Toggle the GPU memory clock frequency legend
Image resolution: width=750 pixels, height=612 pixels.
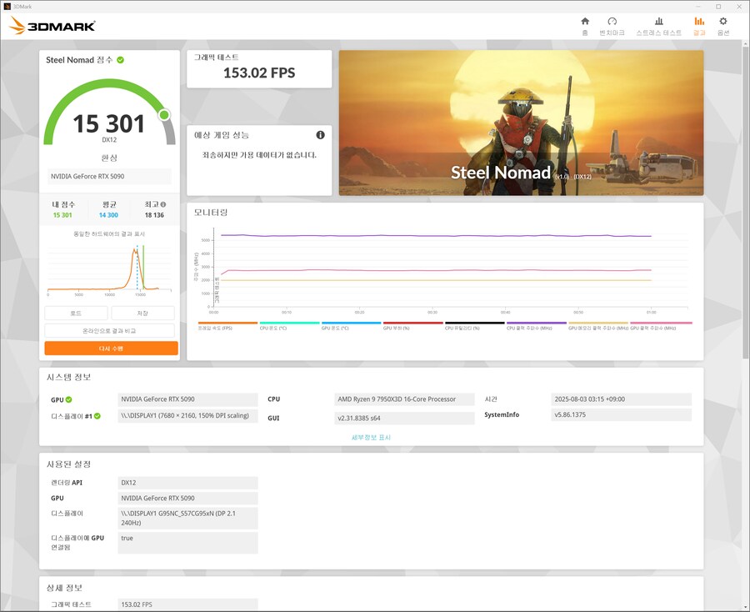(597, 326)
